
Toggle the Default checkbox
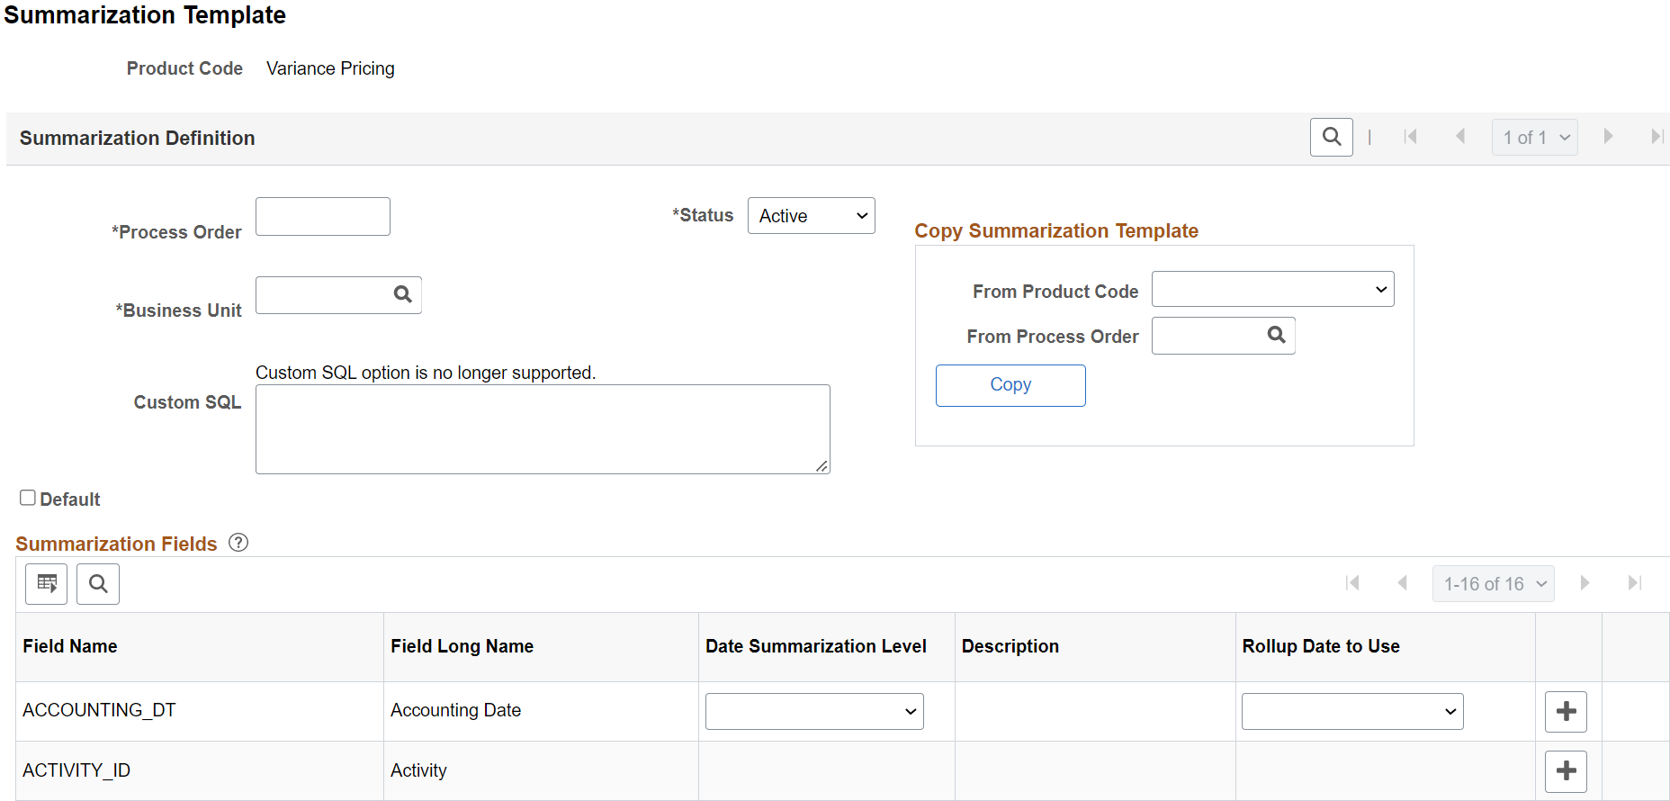click(x=28, y=498)
